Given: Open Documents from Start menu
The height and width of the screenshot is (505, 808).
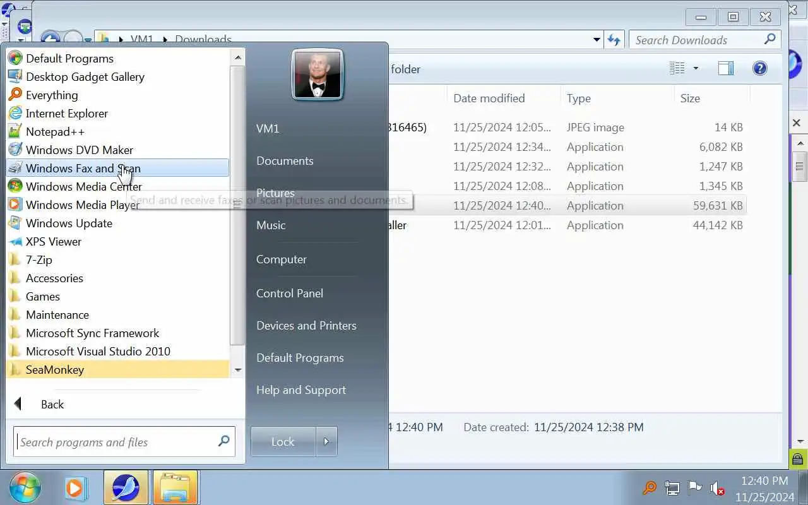Looking at the screenshot, I should 285,160.
